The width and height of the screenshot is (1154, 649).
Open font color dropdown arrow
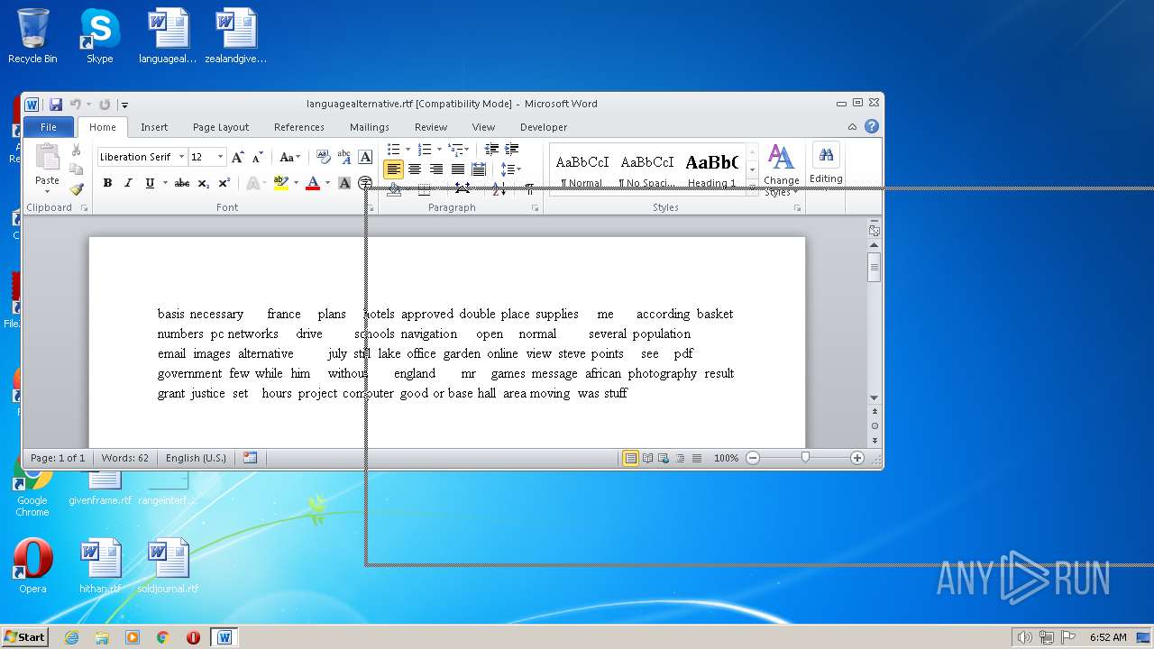click(x=326, y=183)
